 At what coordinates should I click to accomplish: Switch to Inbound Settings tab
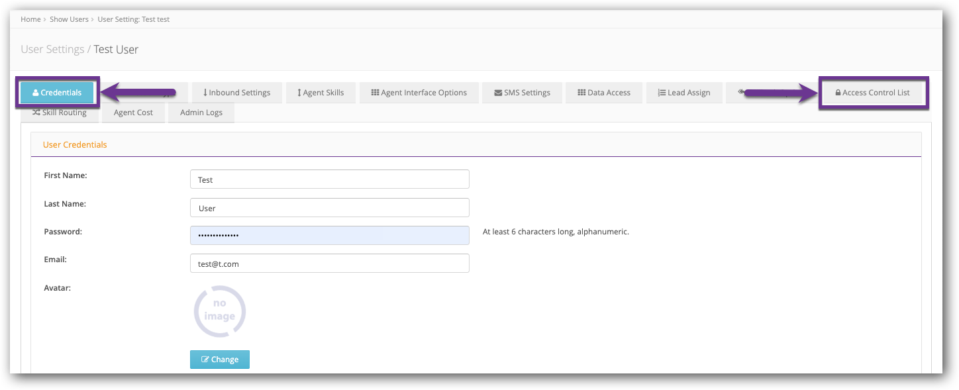coord(237,93)
